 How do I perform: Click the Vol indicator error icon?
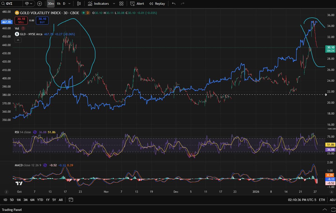coord(23,28)
